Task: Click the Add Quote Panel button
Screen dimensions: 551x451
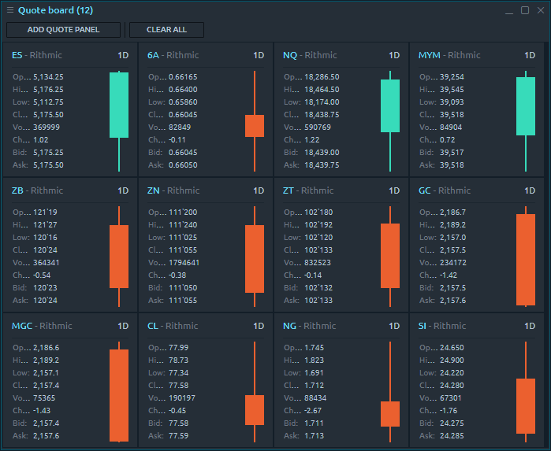Action: coord(64,30)
